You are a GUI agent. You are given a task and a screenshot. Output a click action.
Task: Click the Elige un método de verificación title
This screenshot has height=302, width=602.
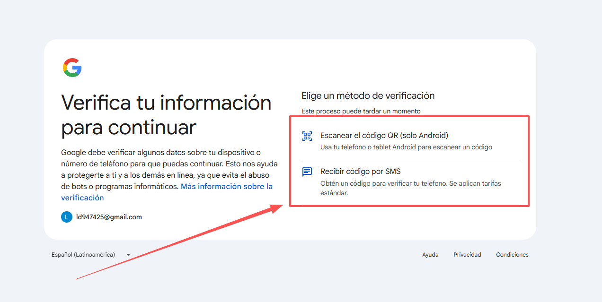pyautogui.click(x=368, y=95)
